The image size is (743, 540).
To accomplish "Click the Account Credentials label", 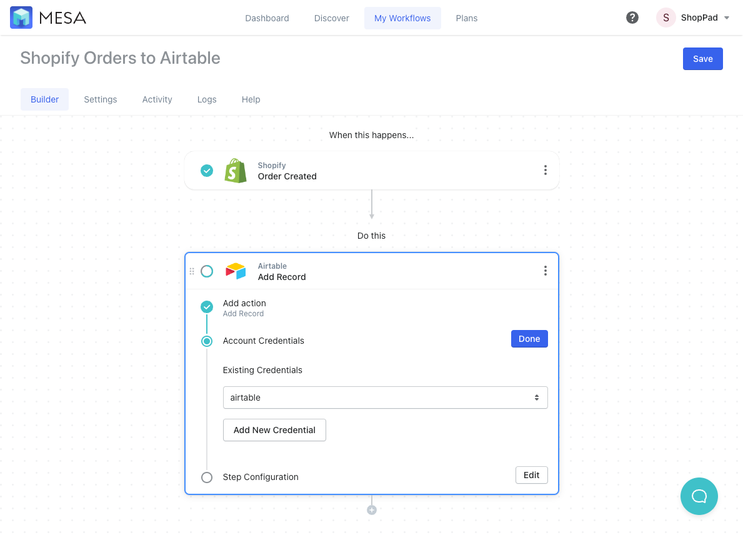I will (264, 341).
